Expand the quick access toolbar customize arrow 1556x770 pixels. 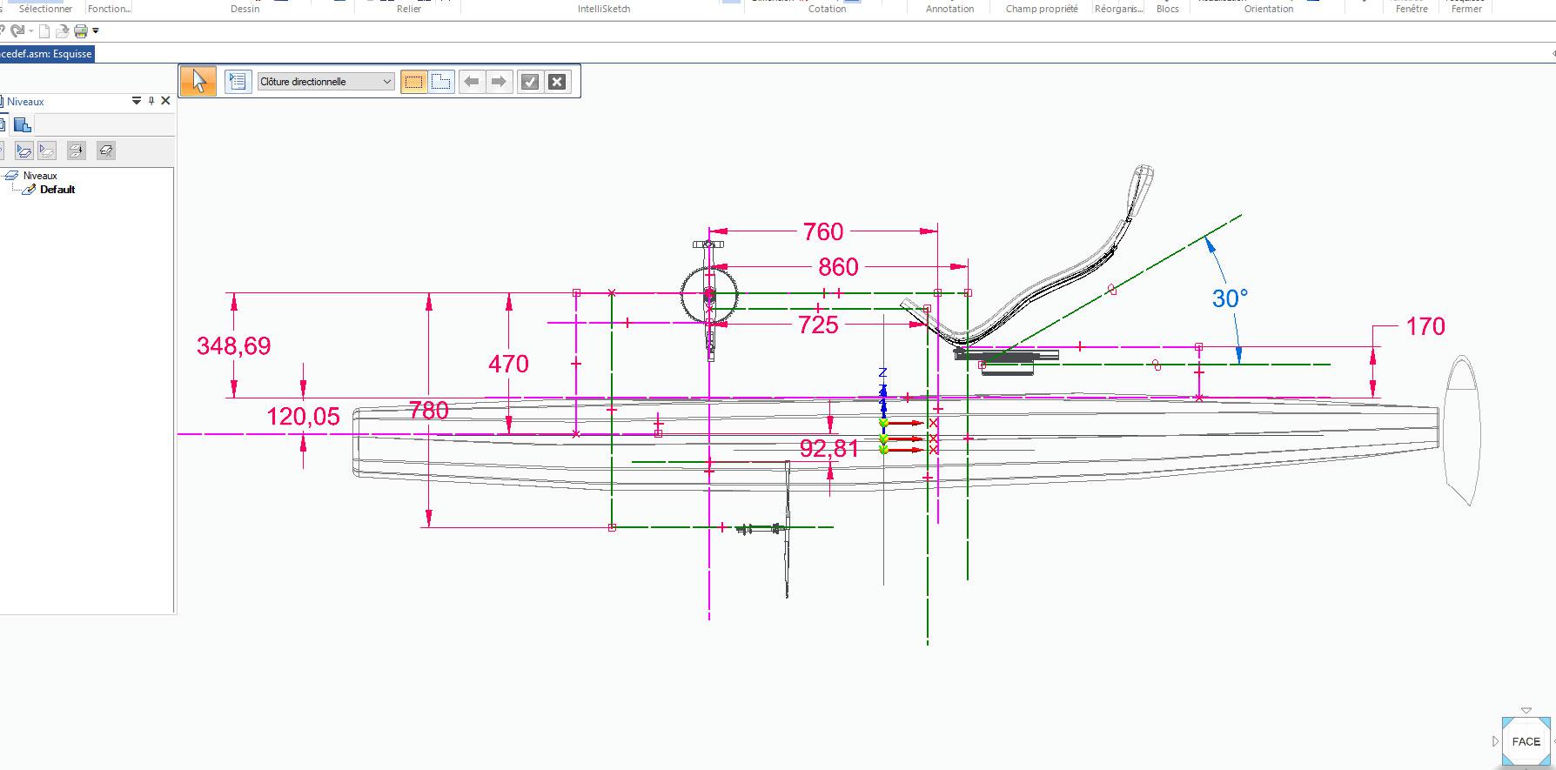96,31
